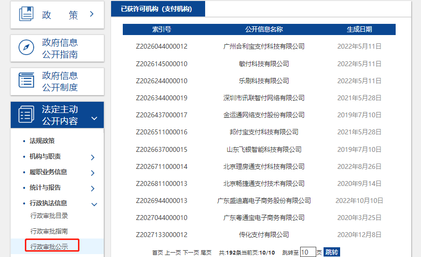Open 山东飞银智能科技有限公司 entry
This screenshot has height=257, width=421.
click(264, 149)
